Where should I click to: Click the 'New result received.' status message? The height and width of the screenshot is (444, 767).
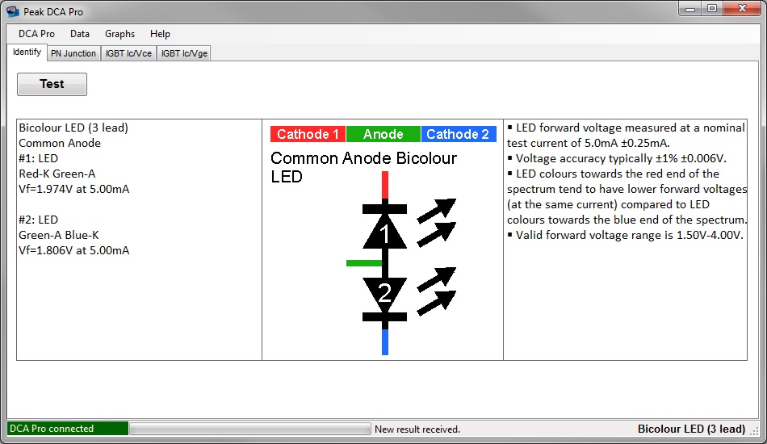tap(417, 429)
